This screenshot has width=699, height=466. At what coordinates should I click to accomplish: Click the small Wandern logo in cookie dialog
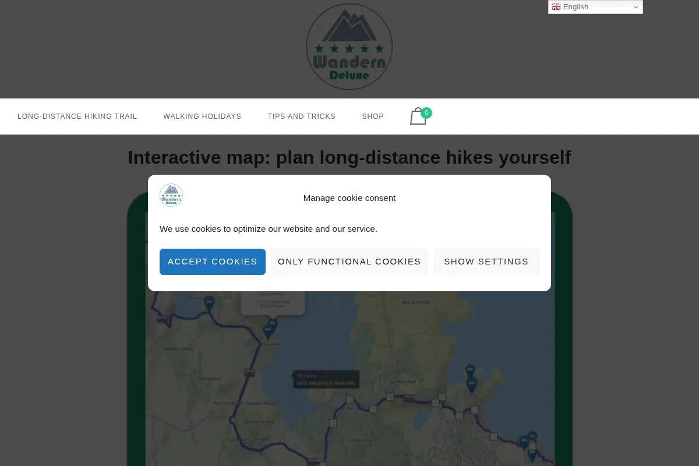(171, 195)
